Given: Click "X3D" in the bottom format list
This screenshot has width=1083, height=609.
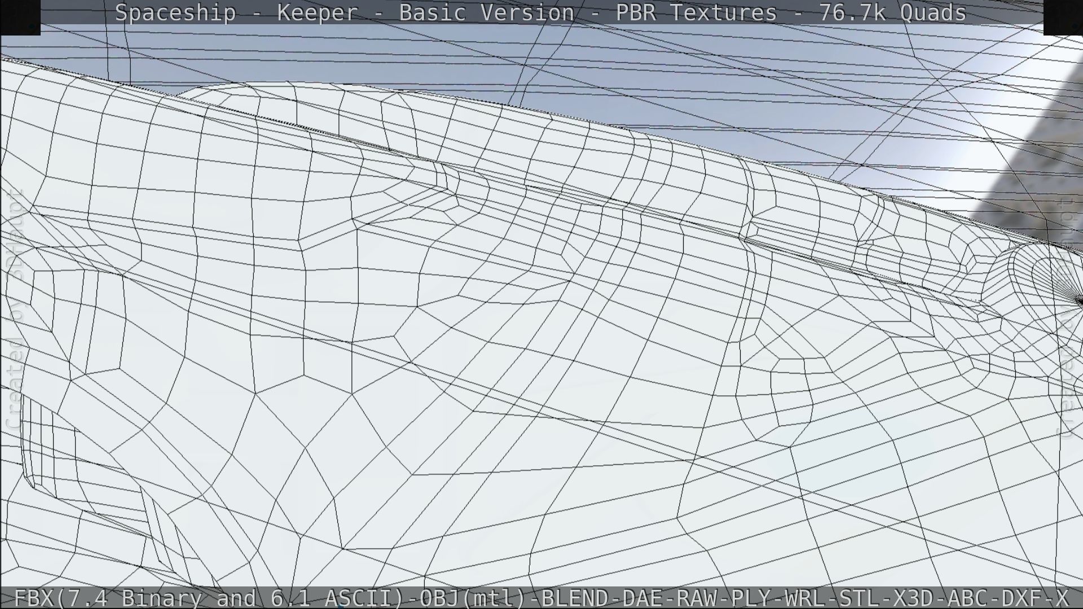Looking at the screenshot, I should point(913,598).
